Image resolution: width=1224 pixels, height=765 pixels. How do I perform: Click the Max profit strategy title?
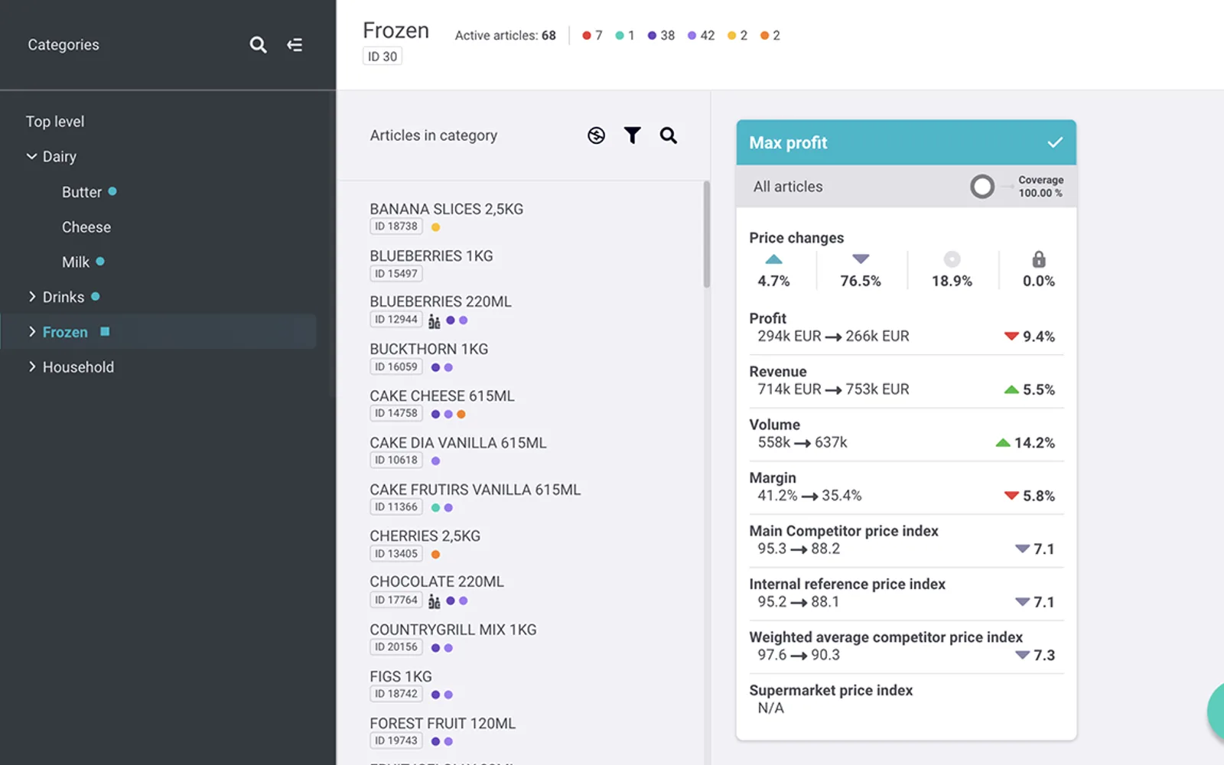[x=788, y=142]
